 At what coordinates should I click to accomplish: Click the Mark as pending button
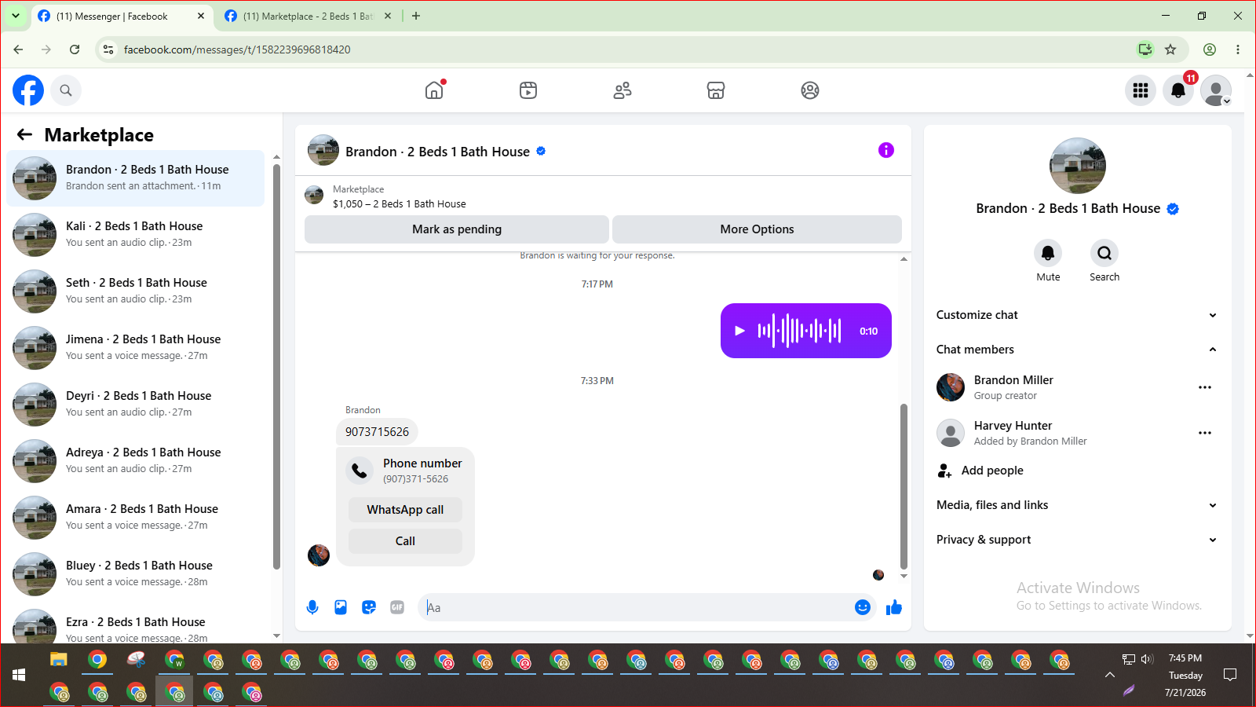(x=457, y=229)
